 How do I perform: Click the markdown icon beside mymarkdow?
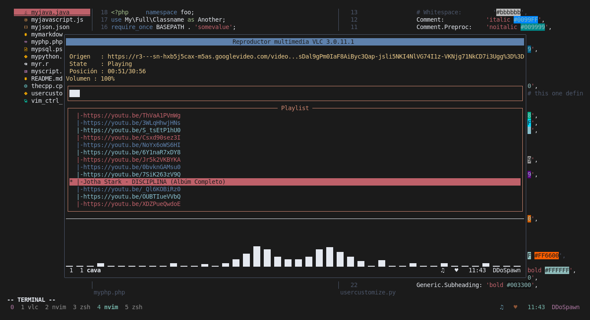click(x=26, y=34)
